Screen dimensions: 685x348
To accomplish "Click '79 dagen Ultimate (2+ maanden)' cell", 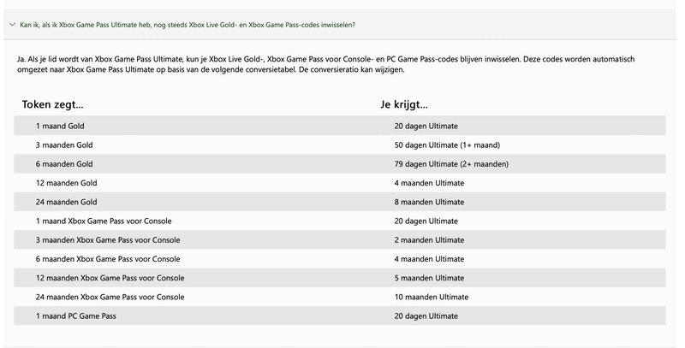I will 451,164.
